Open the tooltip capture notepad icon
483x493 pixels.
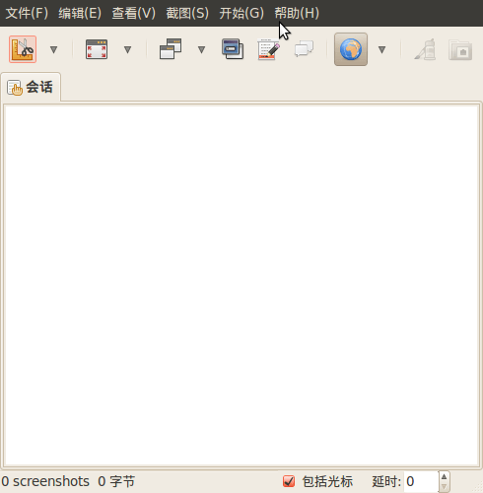tap(268, 49)
